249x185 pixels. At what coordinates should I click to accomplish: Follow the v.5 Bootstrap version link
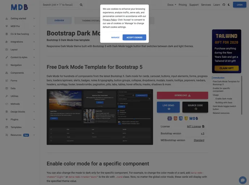point(202,133)
